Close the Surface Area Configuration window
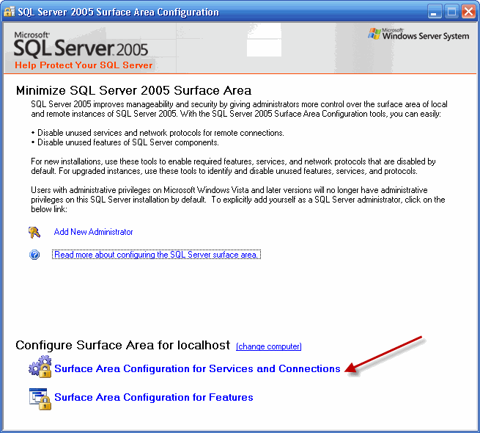Image resolution: width=480 pixels, height=433 pixels. 468,12
